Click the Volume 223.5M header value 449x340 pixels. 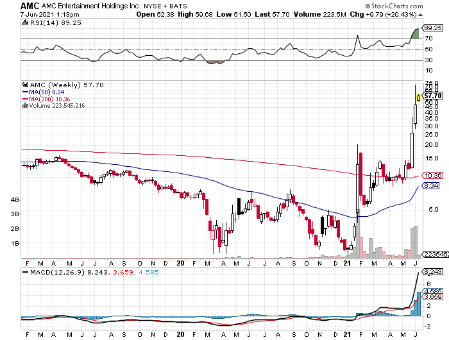tap(319, 14)
